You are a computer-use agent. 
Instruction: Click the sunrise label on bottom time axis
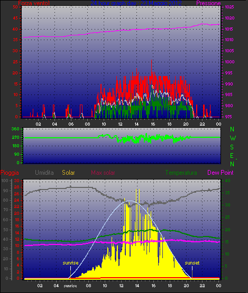click(x=70, y=286)
